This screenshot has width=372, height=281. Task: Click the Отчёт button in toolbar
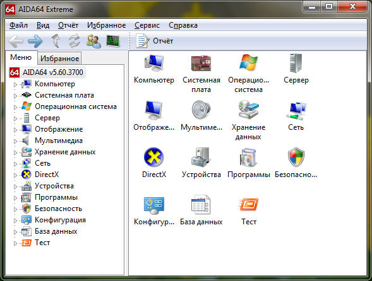(x=155, y=41)
